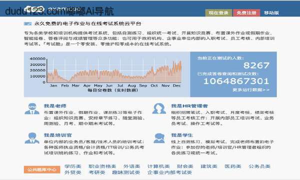This screenshot has height=180, width=300.
Task: Open the 更多运行数据>> link
Action: pos(251,89)
